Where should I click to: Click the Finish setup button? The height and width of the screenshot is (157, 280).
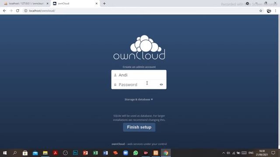pyautogui.click(x=139, y=127)
